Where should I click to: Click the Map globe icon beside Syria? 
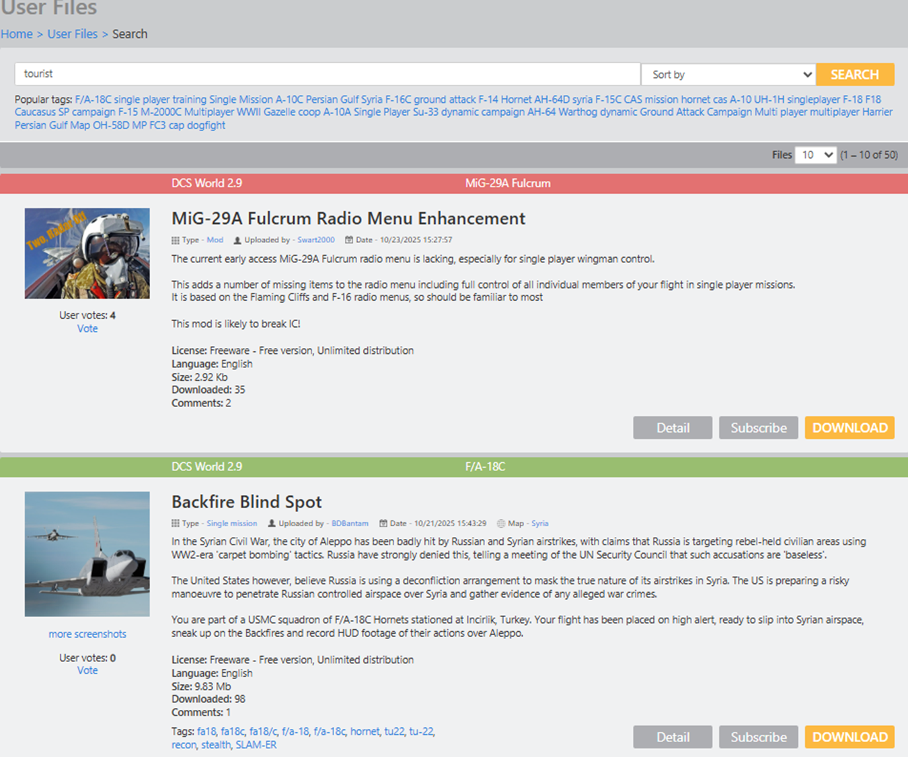pos(501,524)
